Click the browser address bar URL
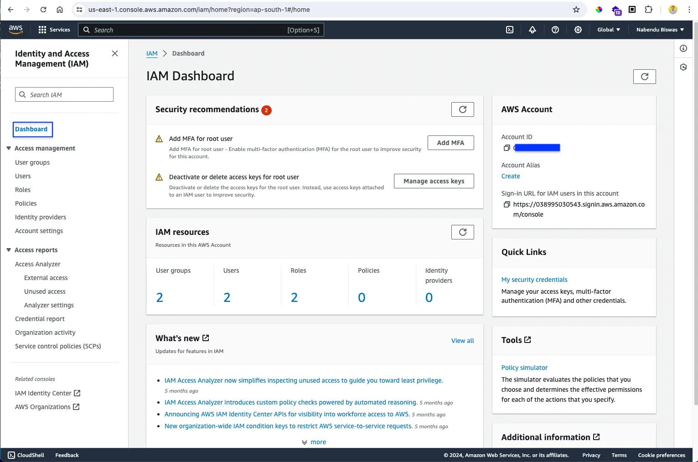The image size is (698, 462). point(199,10)
